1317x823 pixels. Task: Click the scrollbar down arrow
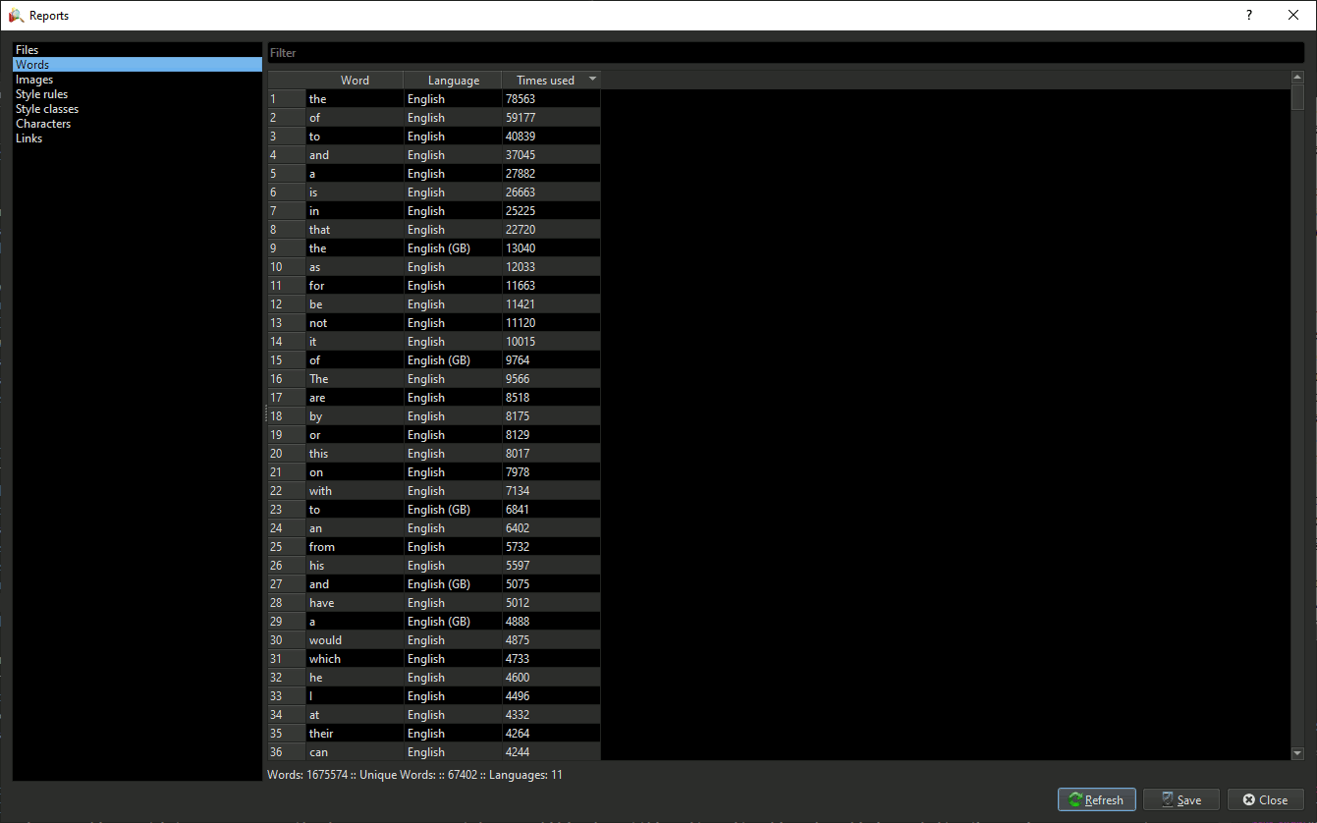pos(1297,753)
